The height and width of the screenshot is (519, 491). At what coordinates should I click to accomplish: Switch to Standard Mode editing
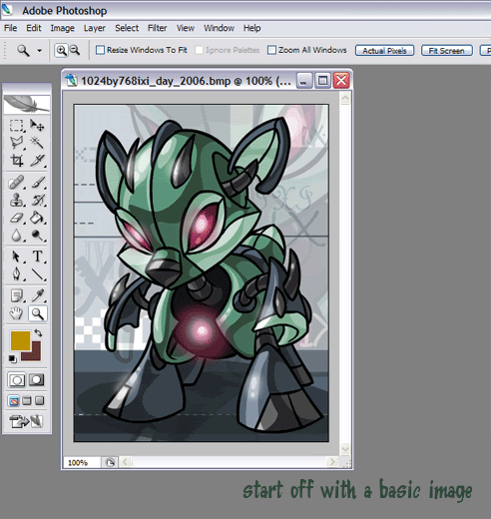(17, 380)
